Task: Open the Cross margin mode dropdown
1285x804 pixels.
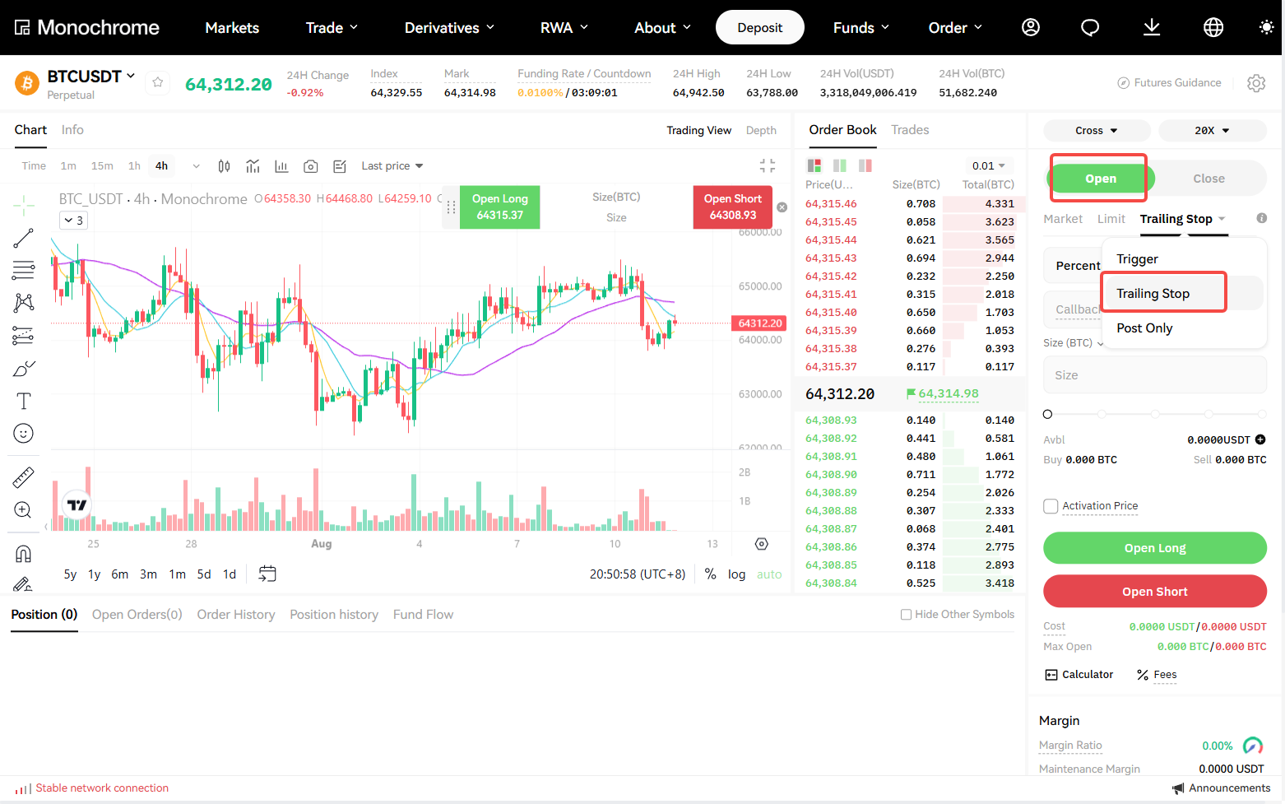Action: (1097, 131)
